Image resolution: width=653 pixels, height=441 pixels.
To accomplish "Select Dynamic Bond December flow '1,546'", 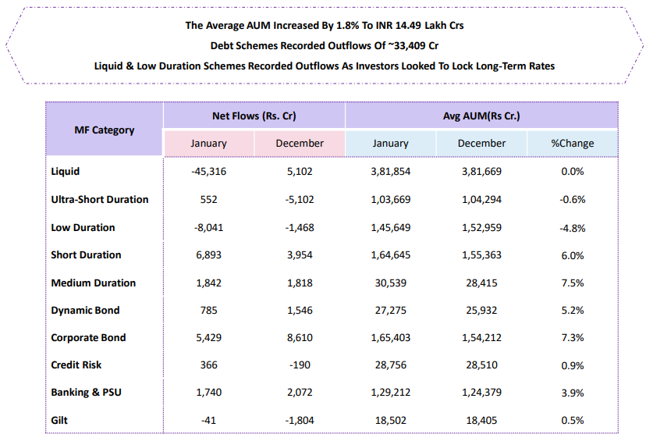I will point(300,310).
